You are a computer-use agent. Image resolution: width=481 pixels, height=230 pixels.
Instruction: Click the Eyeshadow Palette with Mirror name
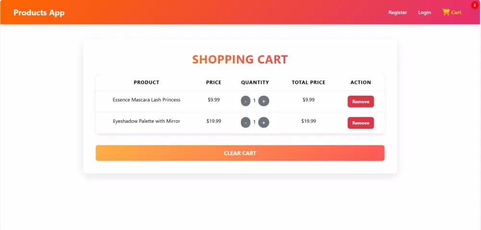146,121
